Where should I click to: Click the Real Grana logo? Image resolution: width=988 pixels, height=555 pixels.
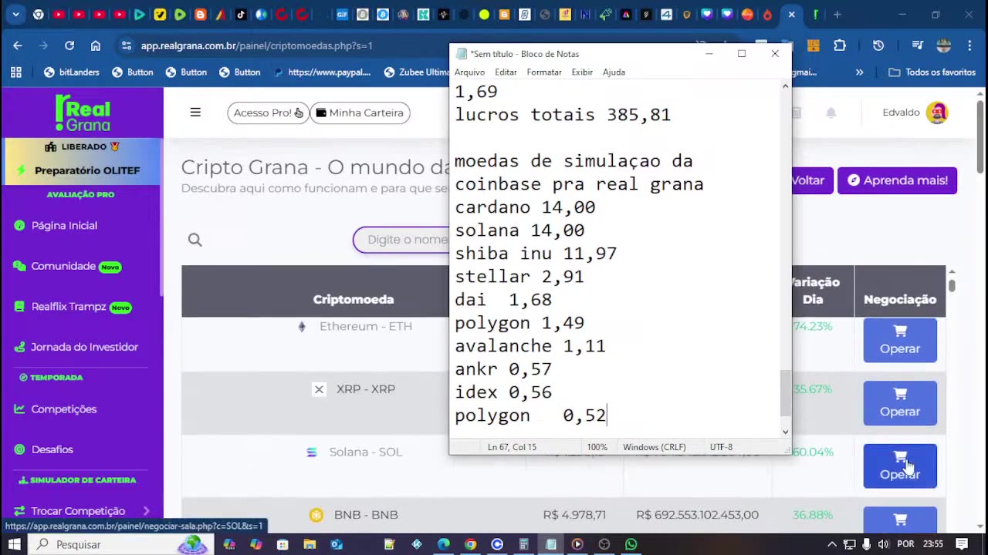pos(83,113)
